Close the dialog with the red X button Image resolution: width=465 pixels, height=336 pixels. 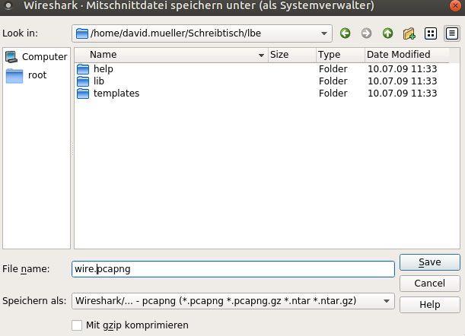point(455,5)
